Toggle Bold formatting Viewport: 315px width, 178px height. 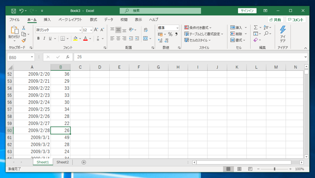coord(38,38)
